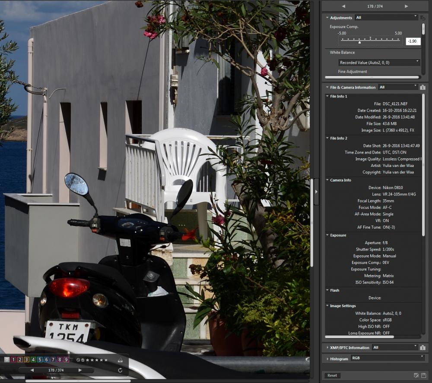
Task: Click the protect lock icon in overlay
Action: pos(83,360)
